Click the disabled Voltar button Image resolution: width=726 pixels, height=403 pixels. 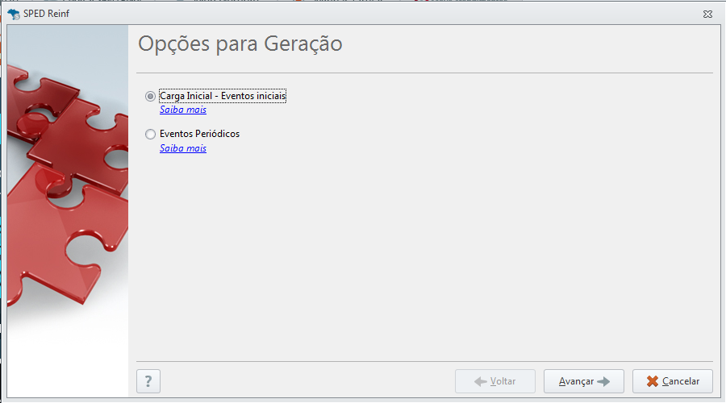pos(495,381)
